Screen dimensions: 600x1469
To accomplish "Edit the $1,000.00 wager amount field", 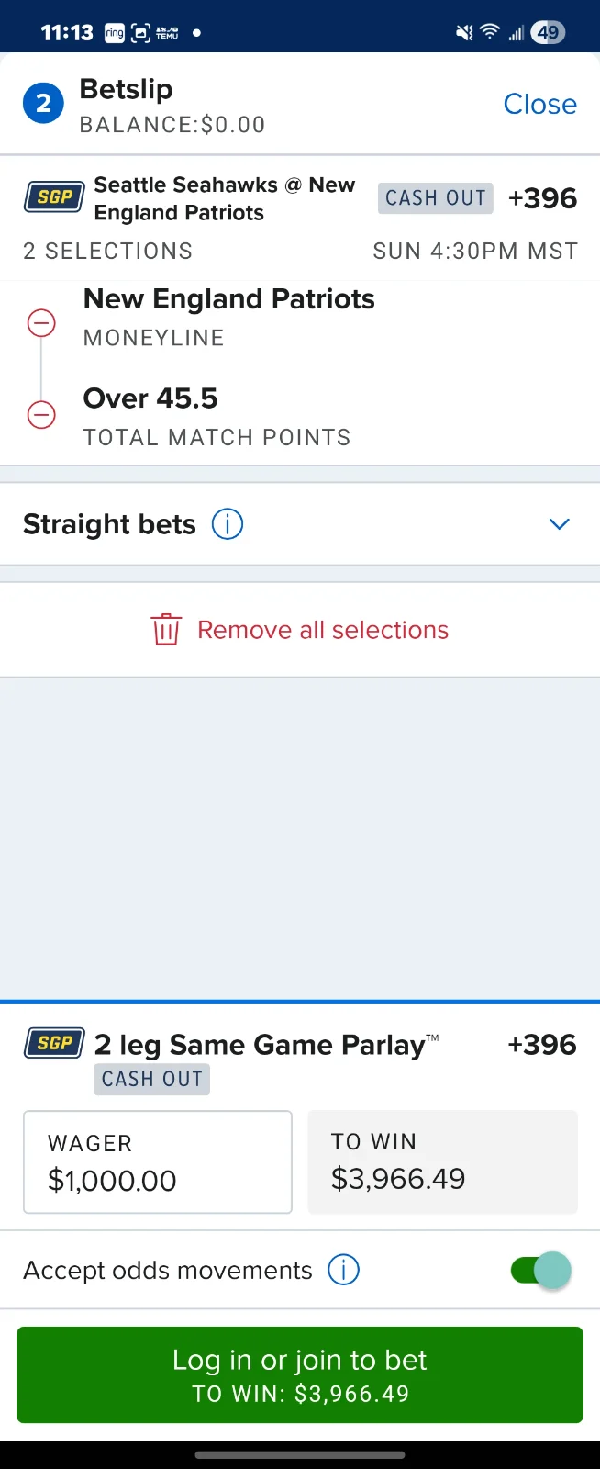I will [x=157, y=1161].
